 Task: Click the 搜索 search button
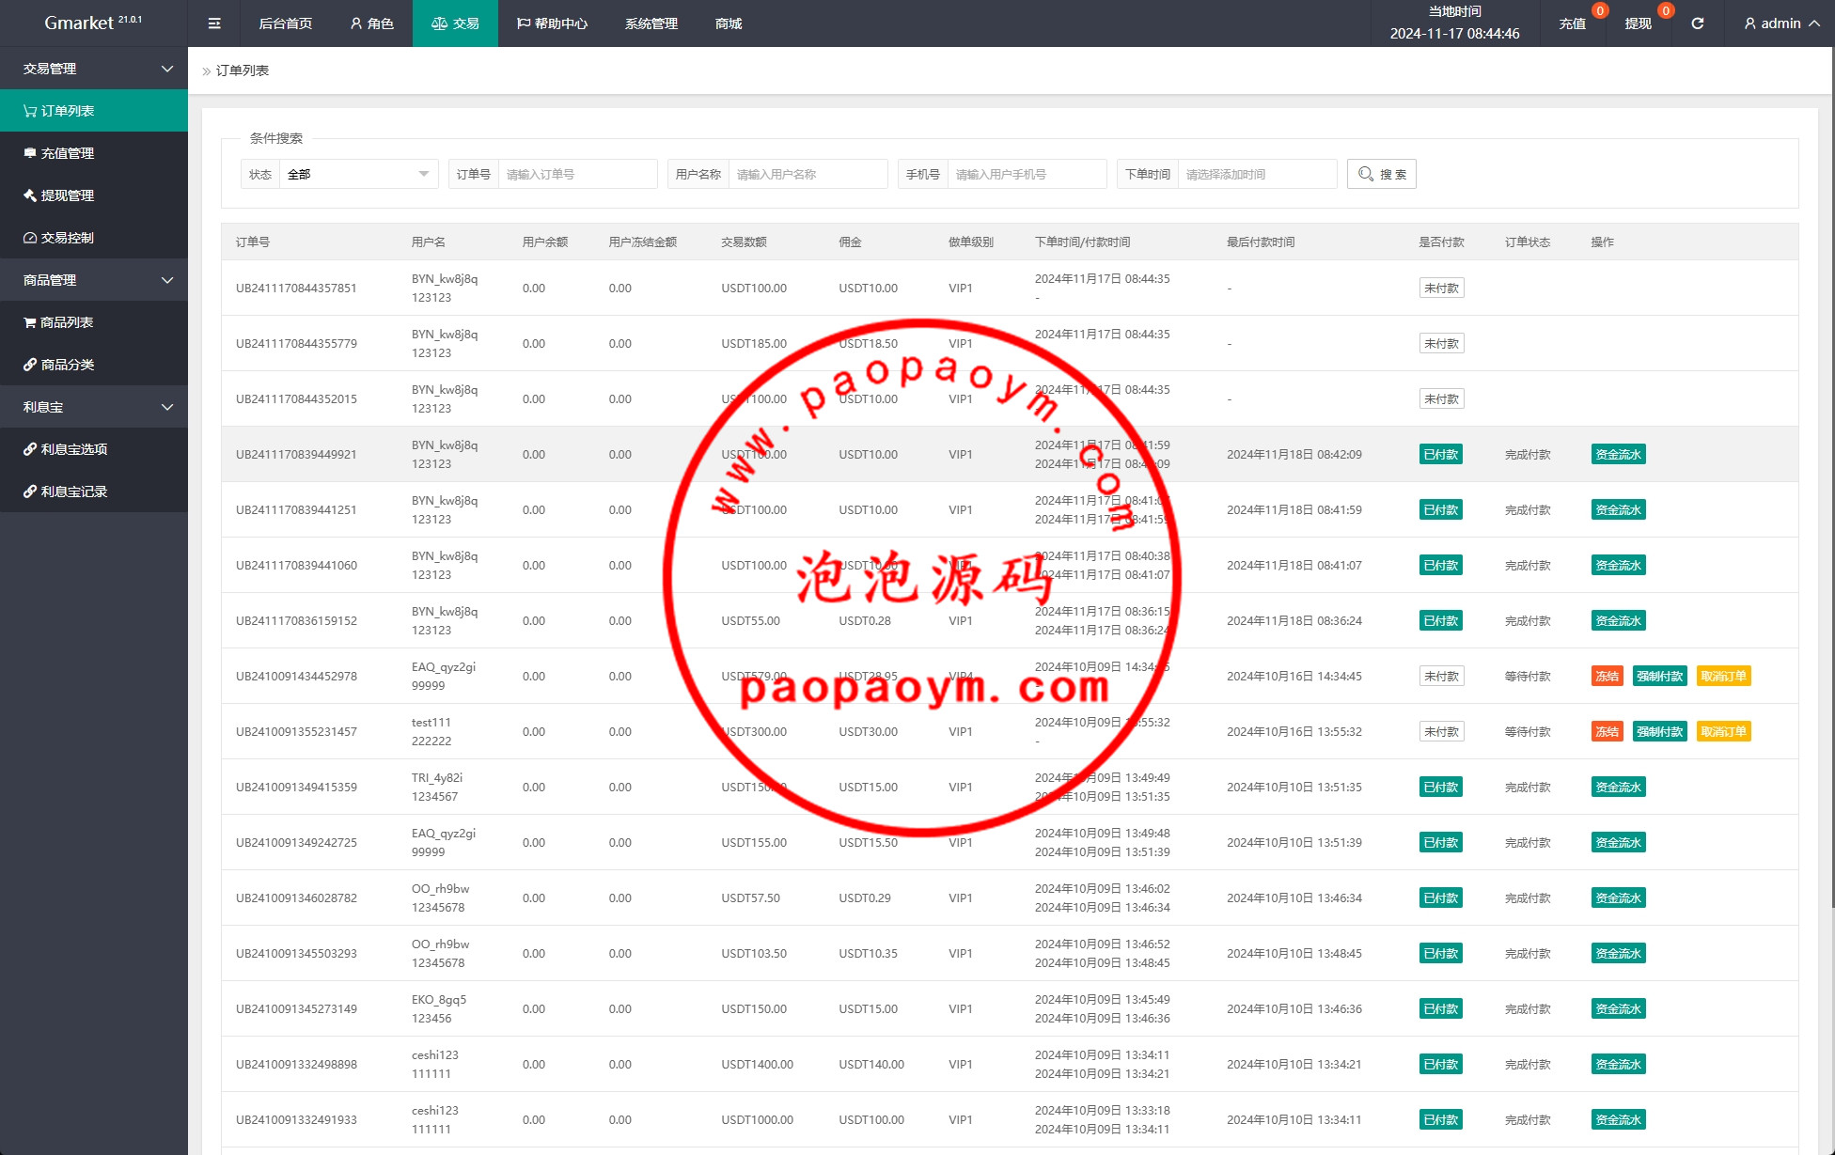click(1381, 174)
